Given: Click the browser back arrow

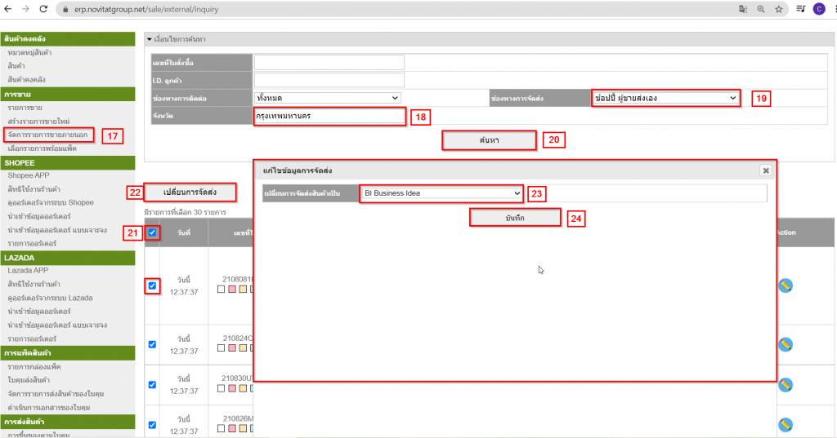Looking at the screenshot, I should 8,9.
